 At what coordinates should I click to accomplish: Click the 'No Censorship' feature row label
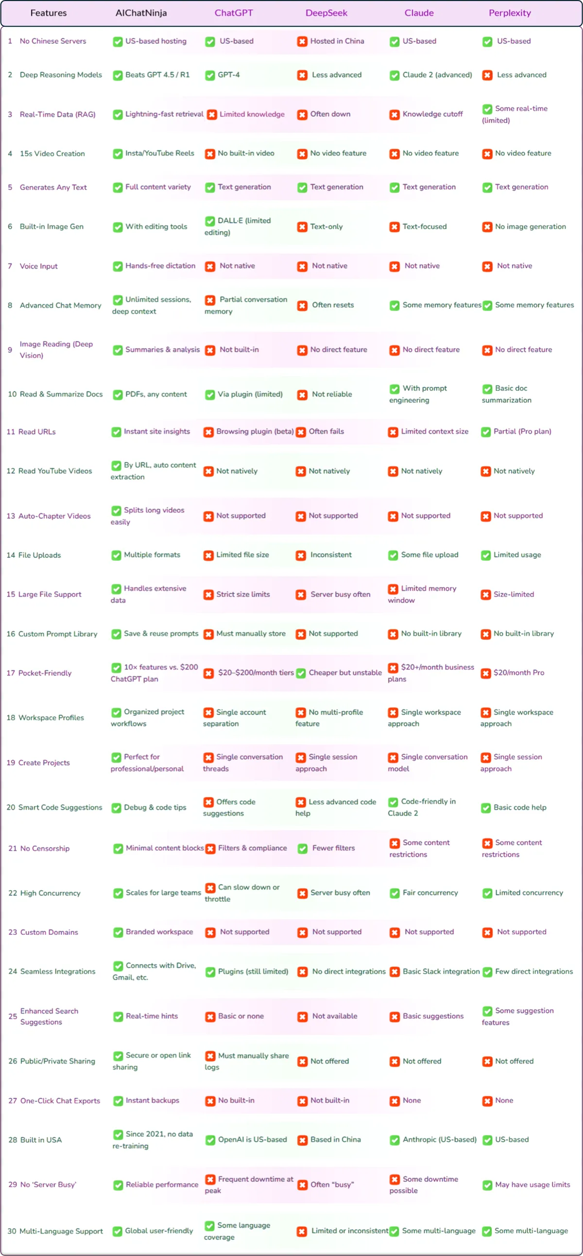point(45,849)
